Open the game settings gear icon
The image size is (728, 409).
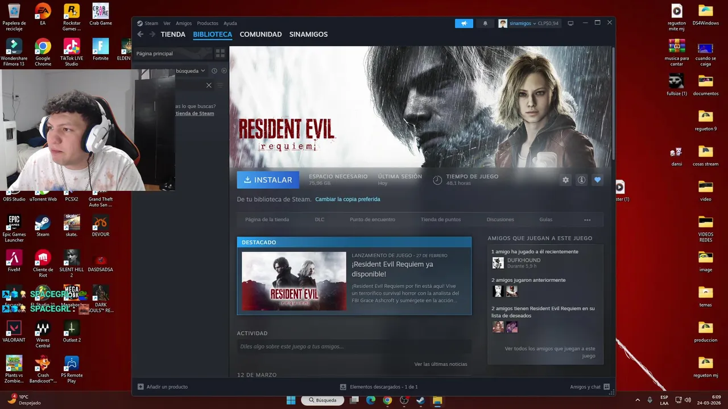565,180
